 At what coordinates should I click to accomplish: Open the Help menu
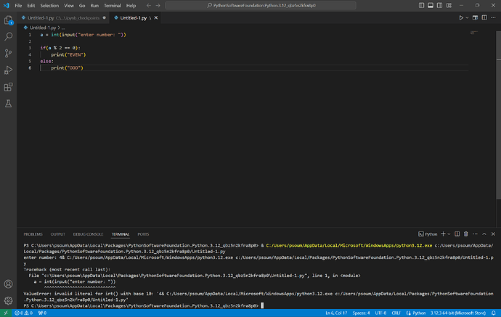pos(131,5)
